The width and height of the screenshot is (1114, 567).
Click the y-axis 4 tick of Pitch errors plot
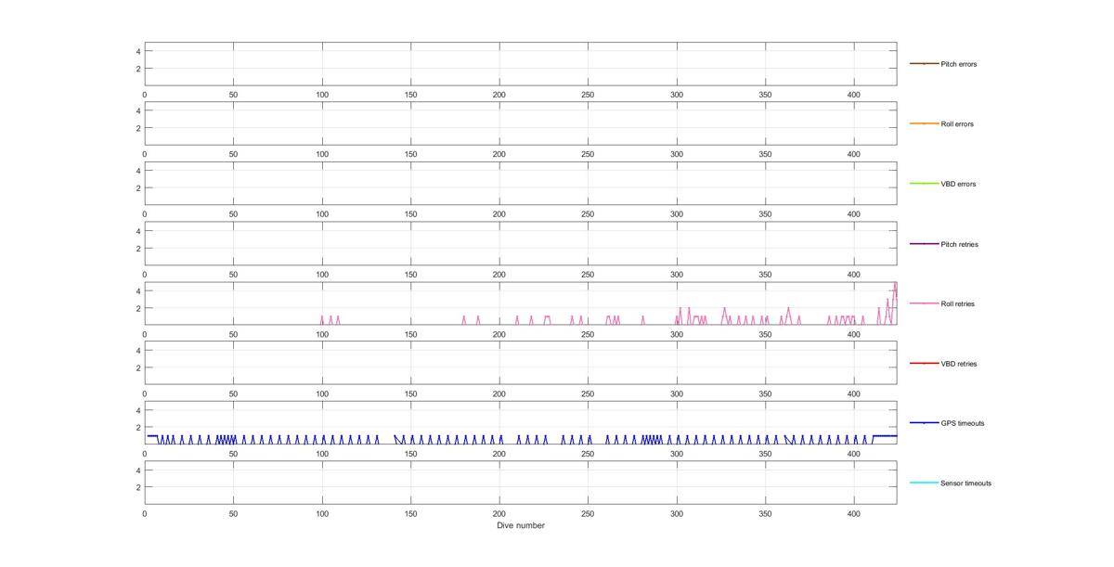tap(137, 51)
